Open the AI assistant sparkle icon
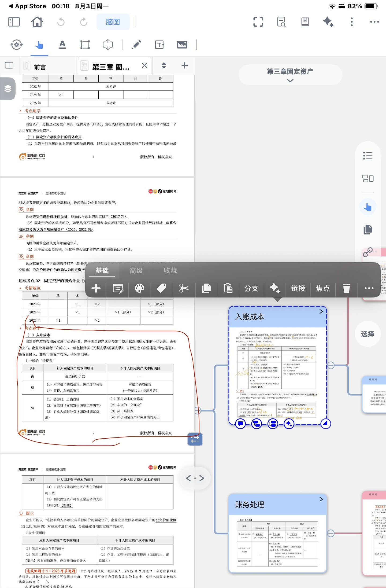The width and height of the screenshot is (386, 588). click(328, 22)
